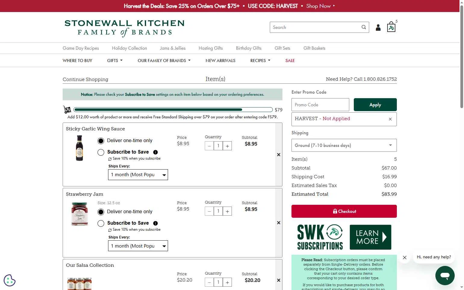Open the account profile icon

pyautogui.click(x=378, y=27)
